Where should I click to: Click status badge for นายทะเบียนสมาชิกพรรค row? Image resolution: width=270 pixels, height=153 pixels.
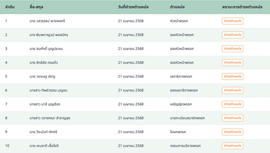click(233, 118)
